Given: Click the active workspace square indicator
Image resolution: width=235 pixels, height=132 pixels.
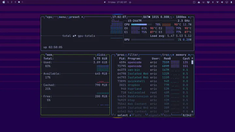Looking at the screenshot, I should click(x=19, y=2).
